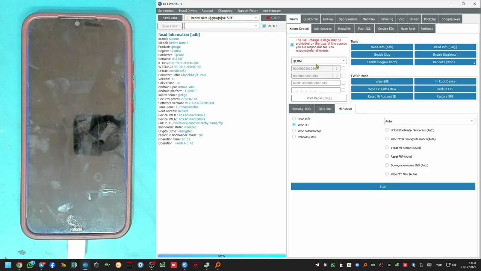The width and height of the screenshot is (481, 271).
Task: Tick the checkbox beside second IMEI field
Action: tap(343, 76)
